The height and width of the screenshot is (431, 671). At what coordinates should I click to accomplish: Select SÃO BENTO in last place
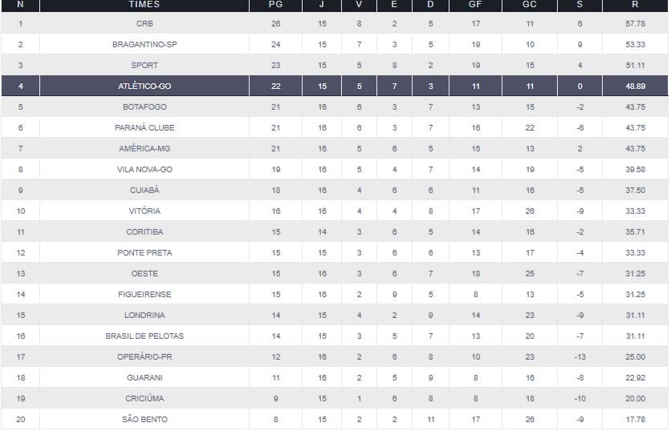click(x=144, y=419)
